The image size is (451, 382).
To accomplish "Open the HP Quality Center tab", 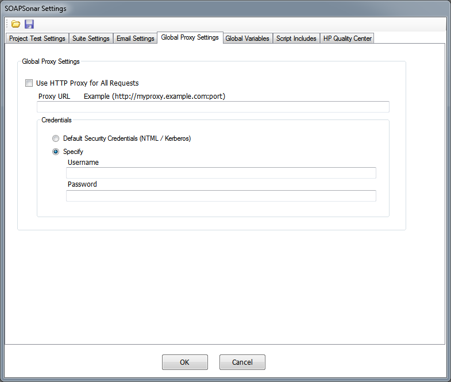I will (347, 38).
